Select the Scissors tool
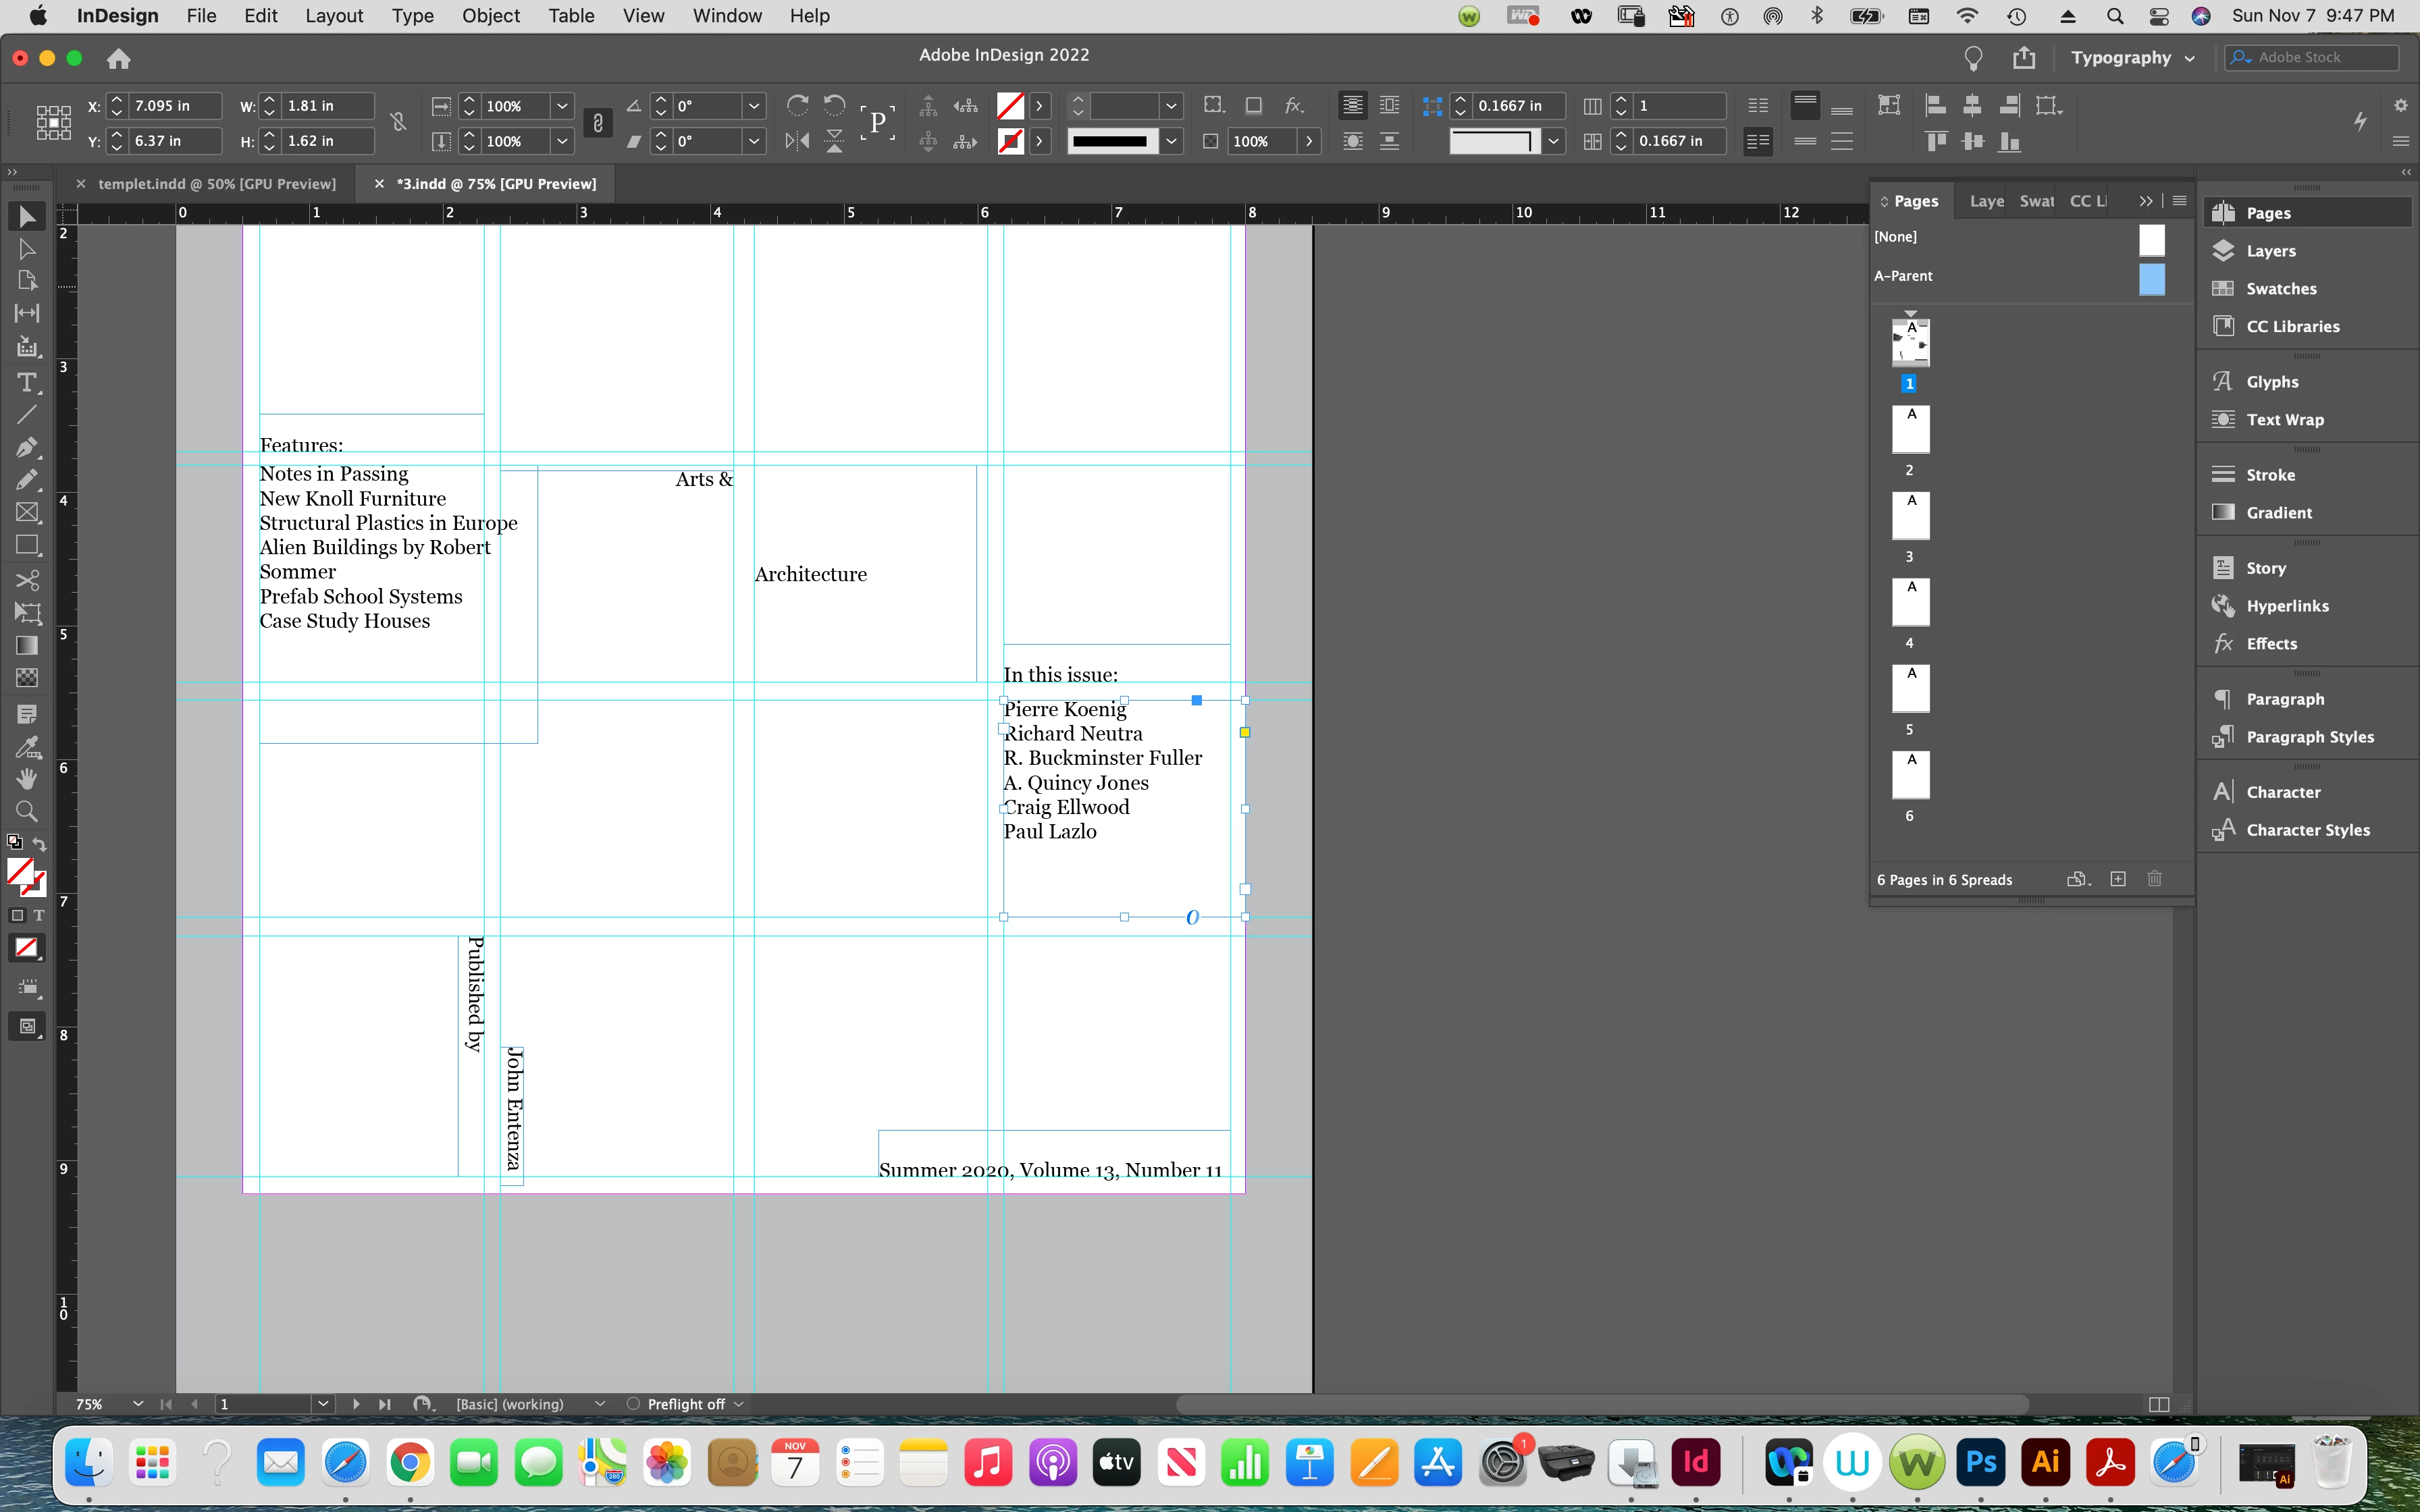This screenshot has width=2420, height=1512. click(27, 580)
